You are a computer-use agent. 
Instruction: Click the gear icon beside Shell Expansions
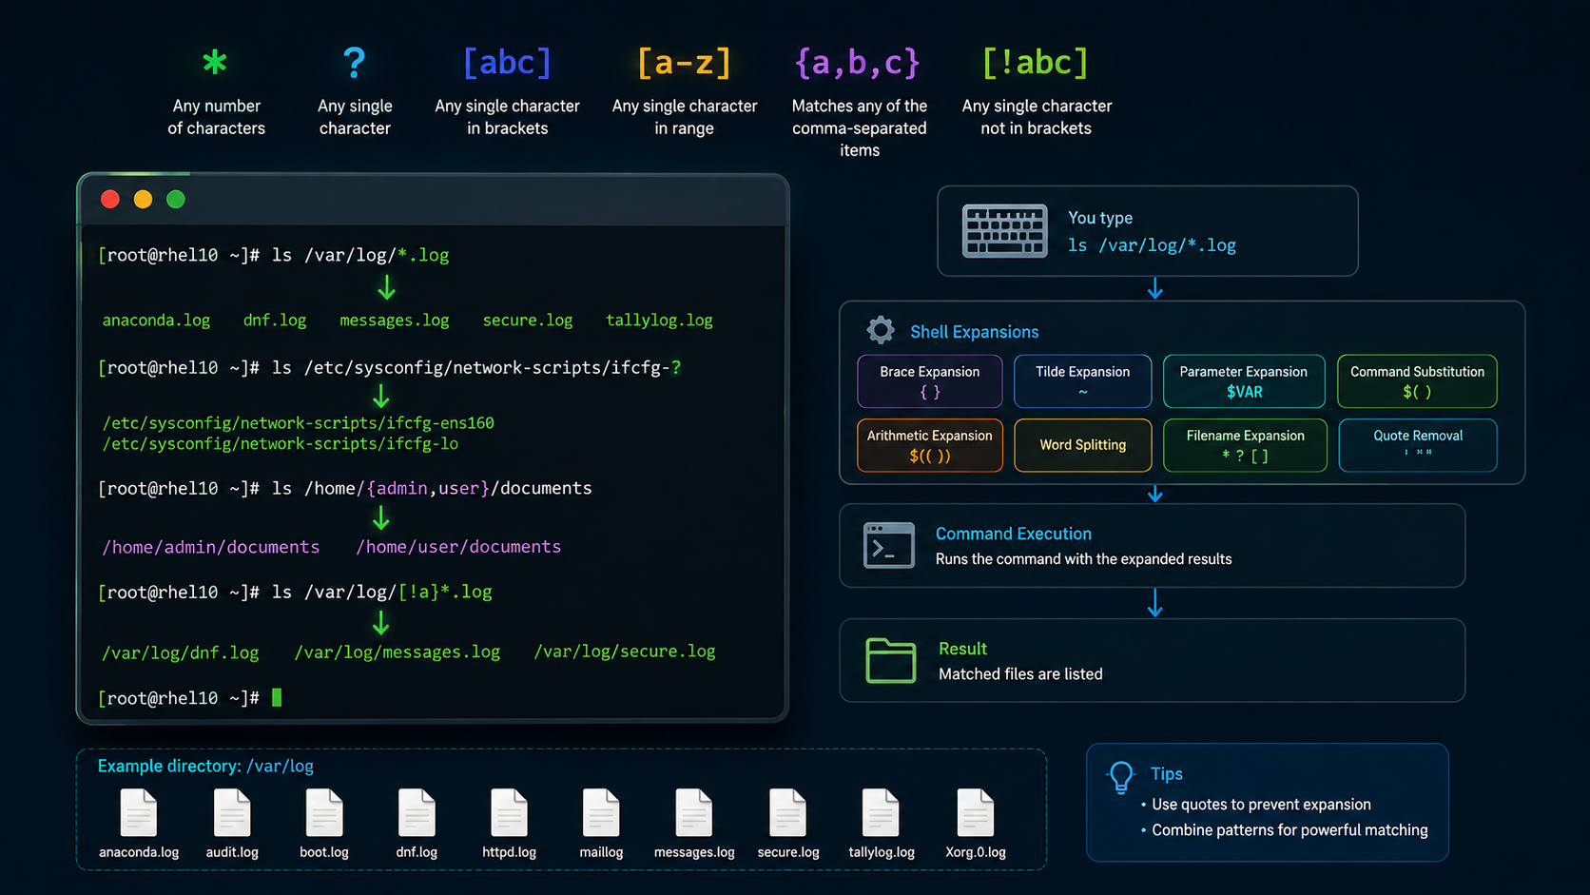[881, 330]
